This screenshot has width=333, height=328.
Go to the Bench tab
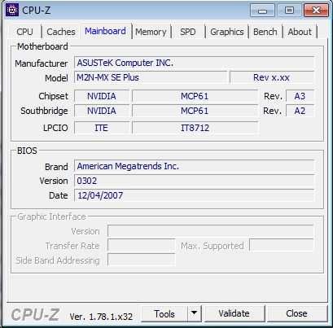(x=265, y=32)
